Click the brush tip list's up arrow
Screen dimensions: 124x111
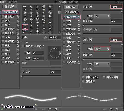pos(59,6)
